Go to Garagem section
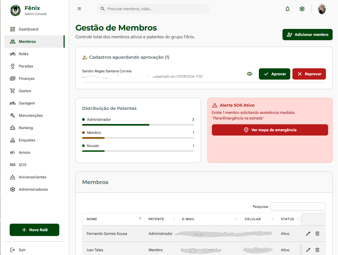The height and width of the screenshot is (255, 338). tap(34, 103)
